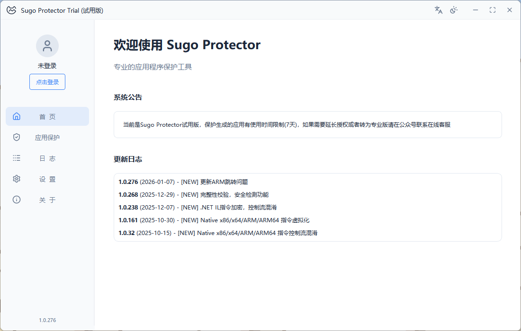Click the gear icon for 设置
The height and width of the screenshot is (331, 521).
[x=17, y=179]
